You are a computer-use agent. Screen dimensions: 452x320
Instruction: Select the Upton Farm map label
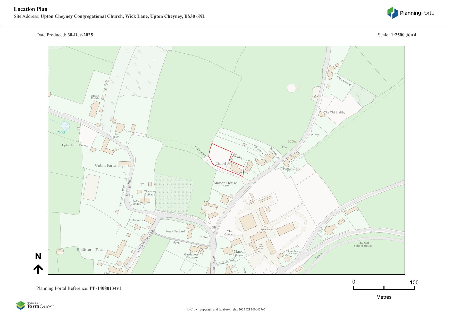(x=105, y=166)
